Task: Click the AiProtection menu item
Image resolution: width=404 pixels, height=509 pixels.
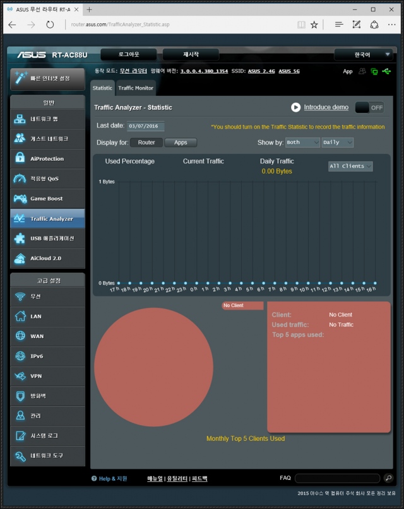Action: point(47,158)
